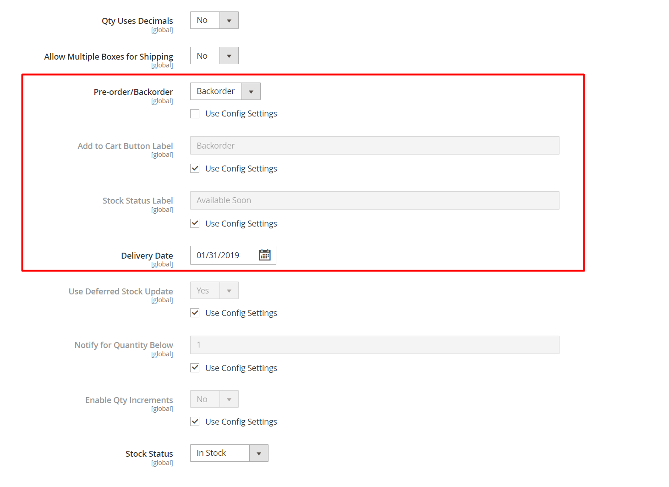Viewport: 669px width, 487px height.
Task: Open the Qty Uses Decimals dropdown
Action: click(214, 20)
